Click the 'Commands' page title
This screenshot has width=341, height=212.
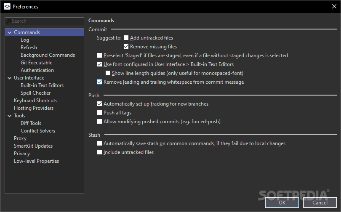pos(101,21)
